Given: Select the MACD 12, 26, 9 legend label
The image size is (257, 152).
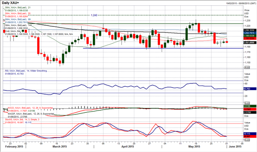Looking at the screenshot, I should (x=30, y=108).
